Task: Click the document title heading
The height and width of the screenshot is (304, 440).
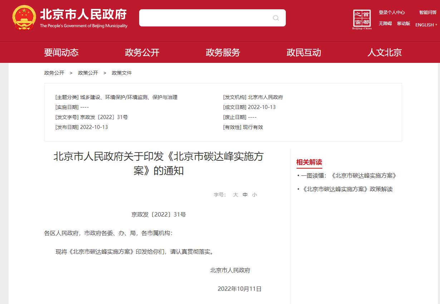Action: (x=158, y=164)
